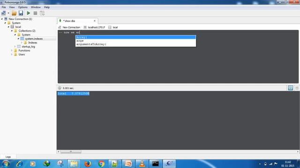Select system.indexes collection

tap(34, 39)
